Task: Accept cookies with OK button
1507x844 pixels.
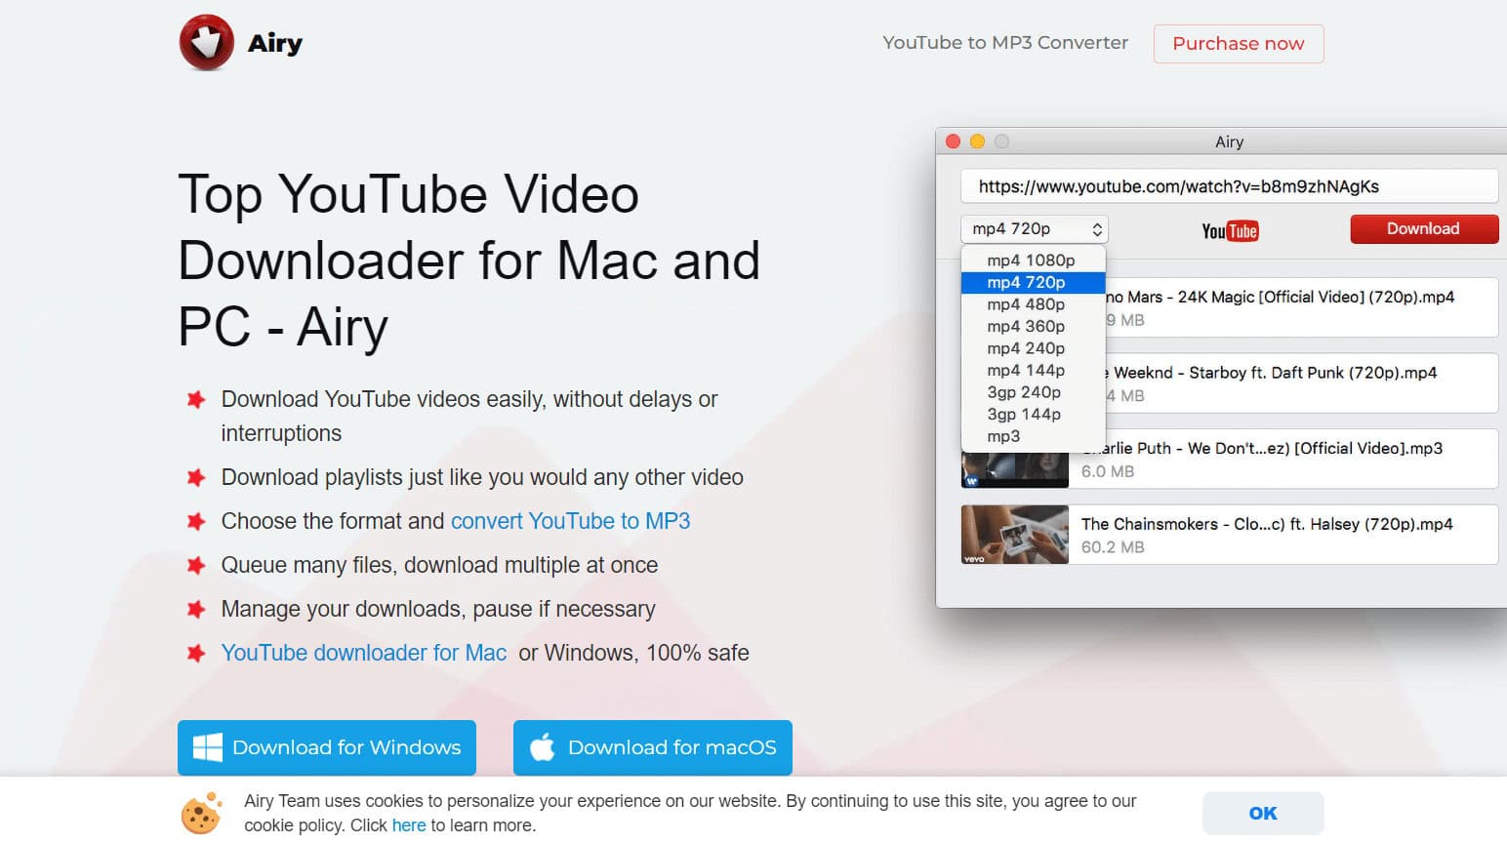Action: tap(1263, 813)
